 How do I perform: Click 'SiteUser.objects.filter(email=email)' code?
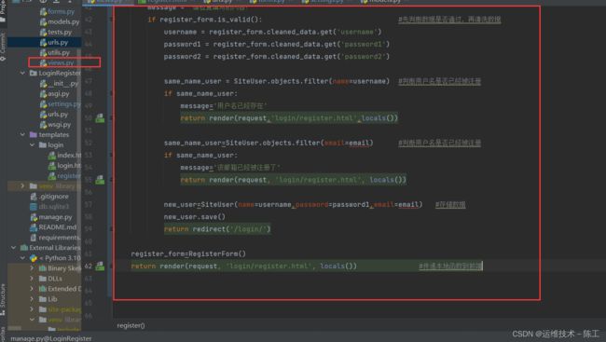(x=299, y=143)
